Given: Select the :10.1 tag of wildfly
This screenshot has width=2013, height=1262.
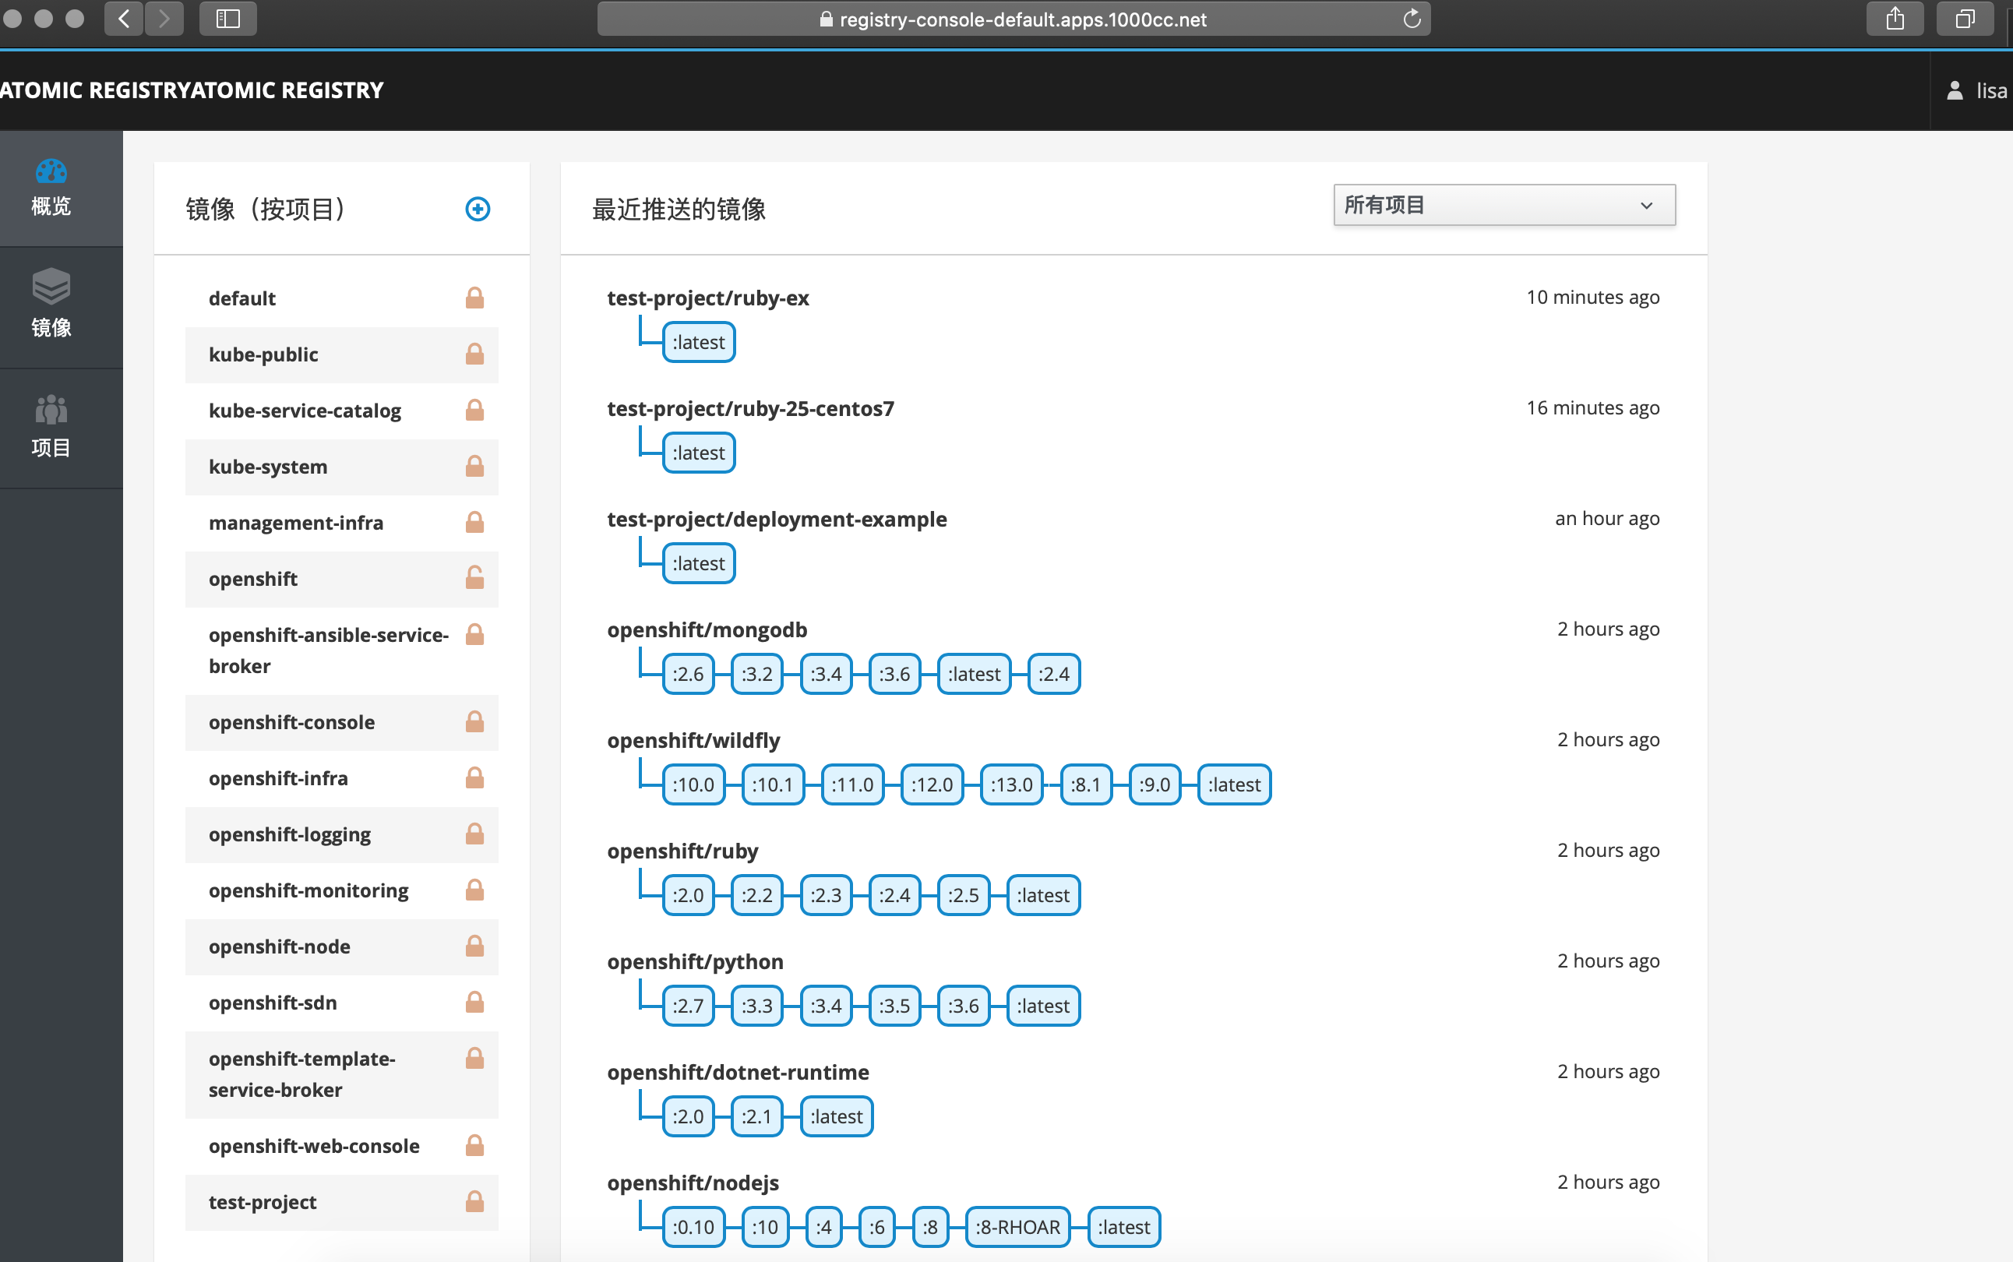Looking at the screenshot, I should click(x=773, y=784).
